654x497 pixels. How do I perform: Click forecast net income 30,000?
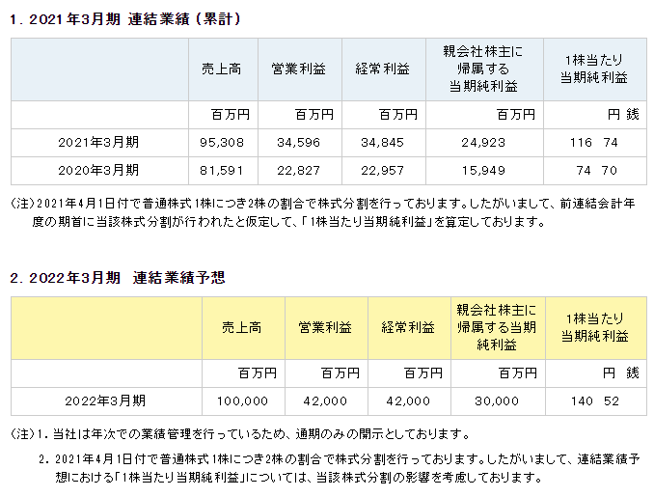coord(497,401)
